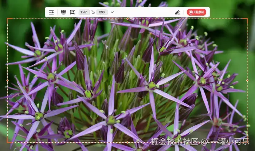The width and height of the screenshot is (255, 151).
Task: Click the right edge resize handle
Action: [x=247, y=81]
